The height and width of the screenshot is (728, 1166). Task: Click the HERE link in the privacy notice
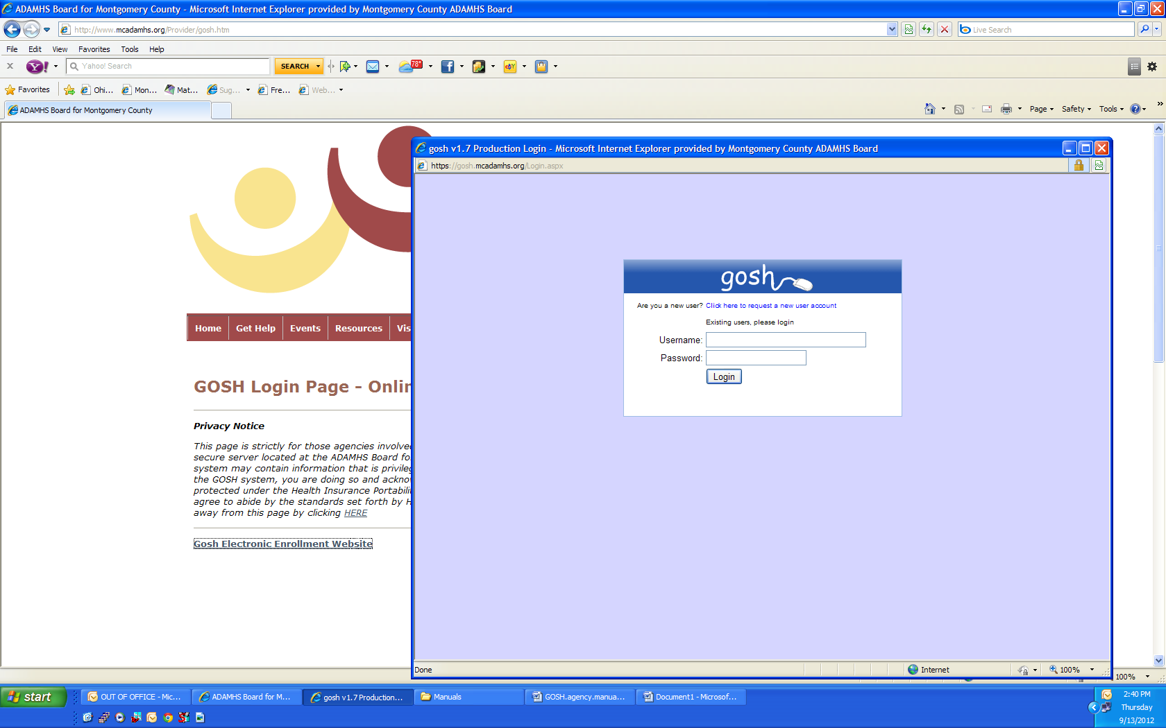click(356, 513)
